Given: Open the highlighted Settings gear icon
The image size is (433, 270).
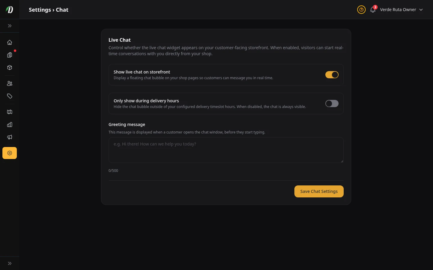Looking at the screenshot, I should point(10,153).
